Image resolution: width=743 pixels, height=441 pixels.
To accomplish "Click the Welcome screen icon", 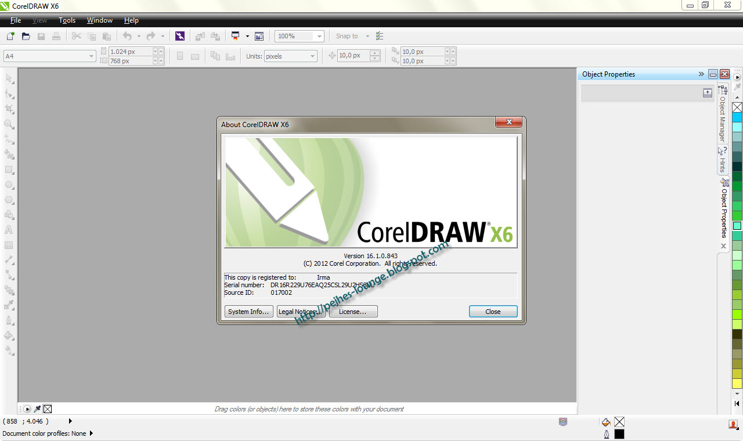I will [259, 36].
